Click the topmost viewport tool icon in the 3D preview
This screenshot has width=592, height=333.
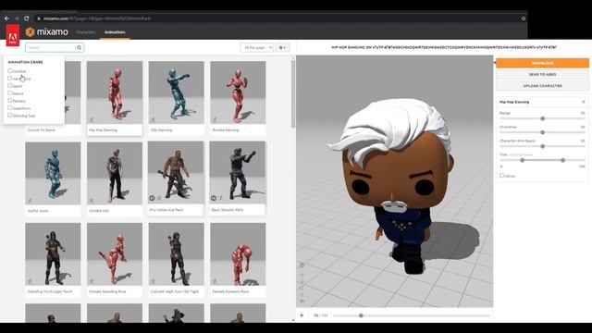302,265
